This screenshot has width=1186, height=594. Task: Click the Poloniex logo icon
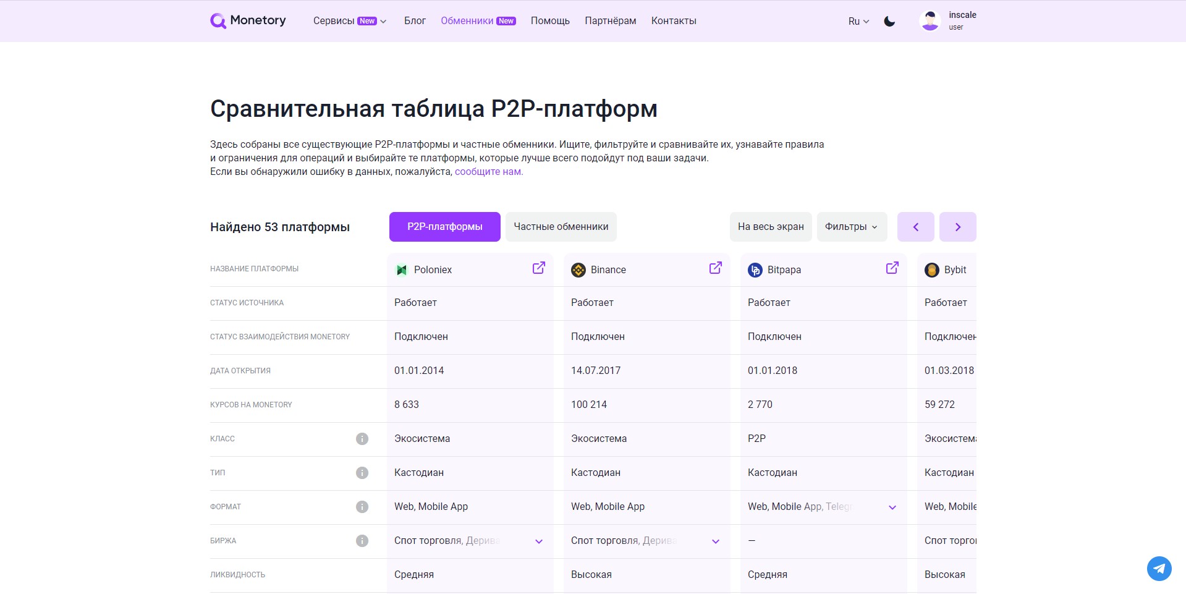pyautogui.click(x=402, y=270)
